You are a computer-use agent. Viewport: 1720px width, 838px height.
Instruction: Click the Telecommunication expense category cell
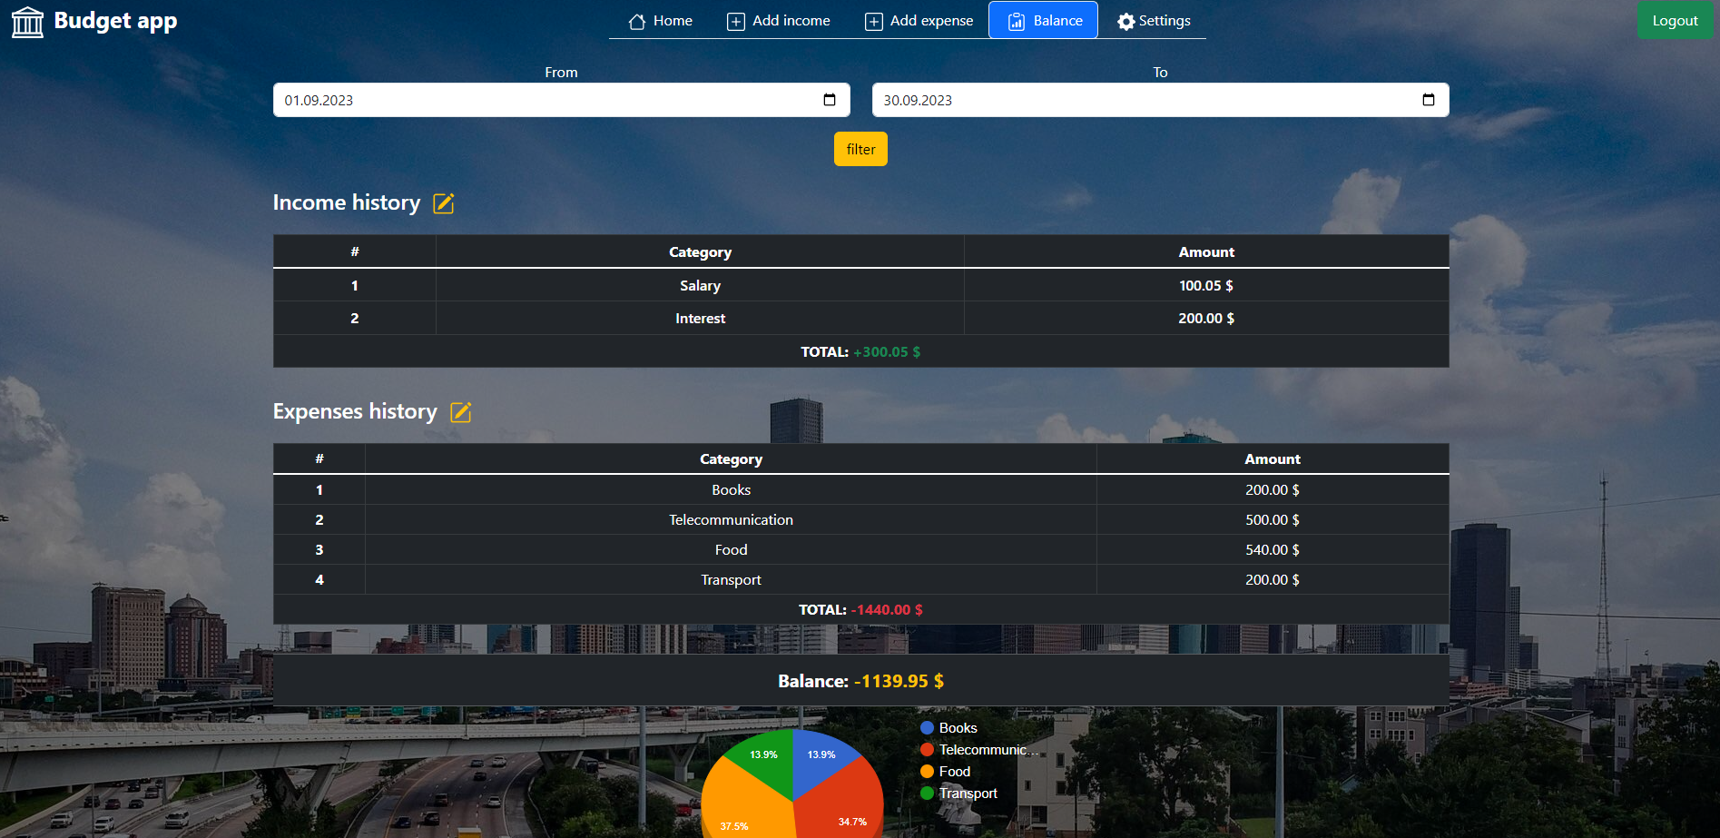tap(731, 520)
